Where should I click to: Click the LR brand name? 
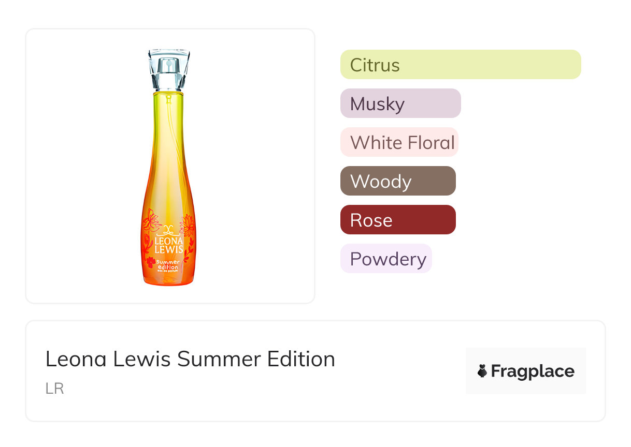point(54,389)
